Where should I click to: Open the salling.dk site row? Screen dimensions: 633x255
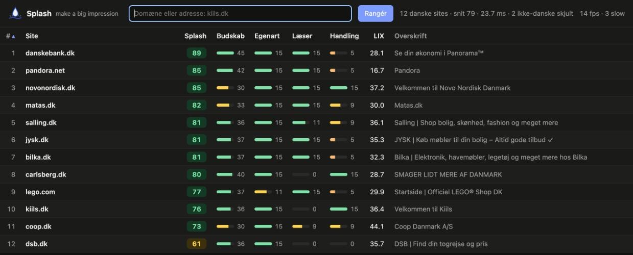click(x=316, y=122)
